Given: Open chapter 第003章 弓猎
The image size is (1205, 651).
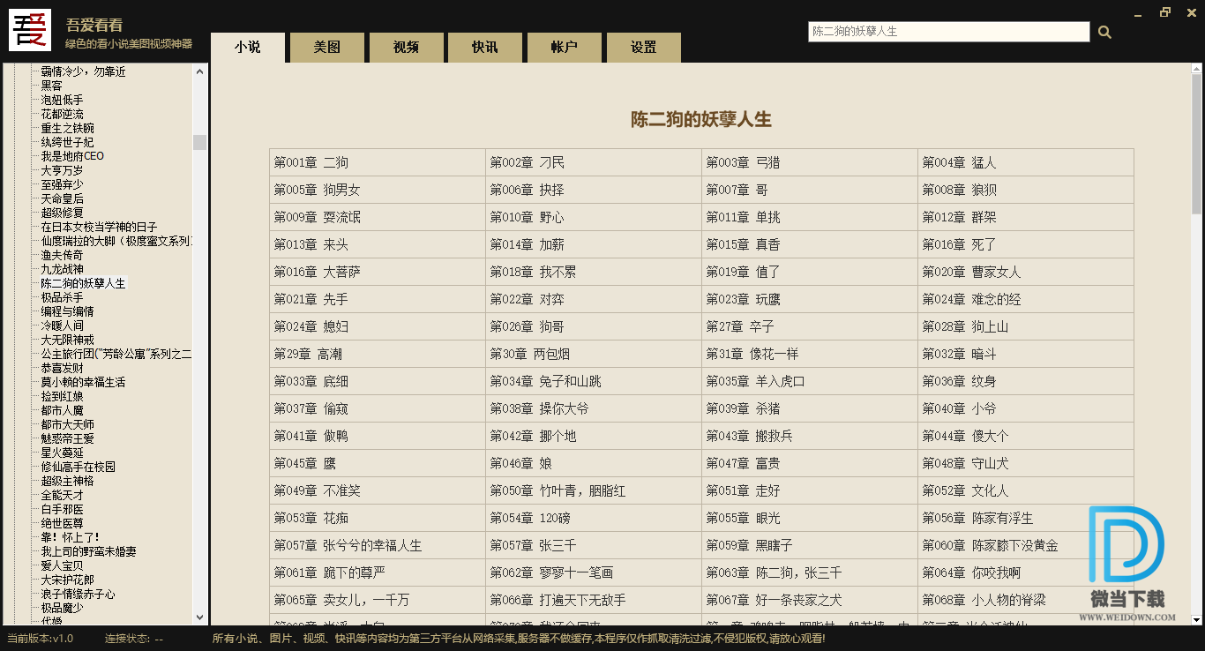Looking at the screenshot, I should point(743,162).
